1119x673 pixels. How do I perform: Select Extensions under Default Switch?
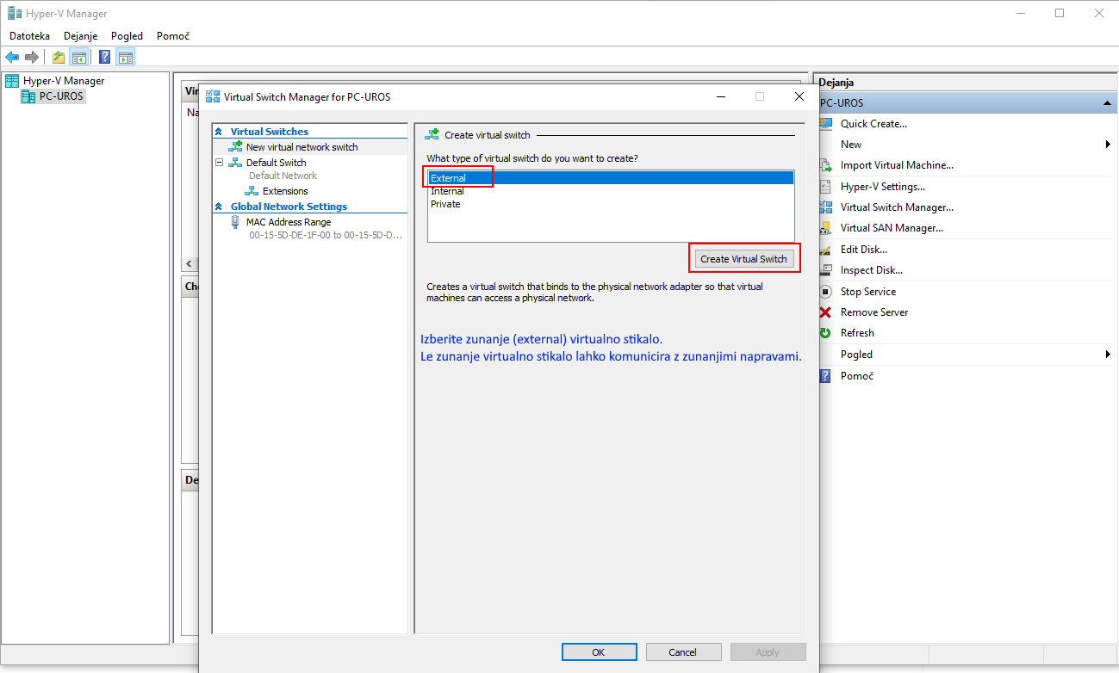coord(285,191)
